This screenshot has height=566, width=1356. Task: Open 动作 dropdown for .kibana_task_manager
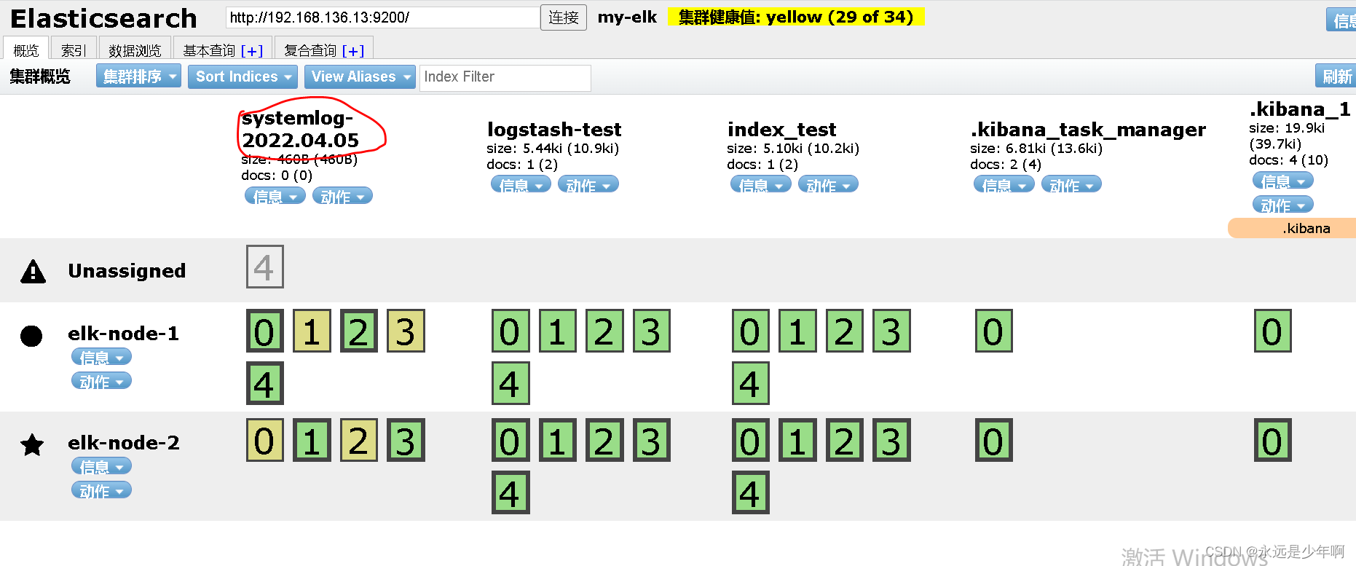pos(1071,184)
